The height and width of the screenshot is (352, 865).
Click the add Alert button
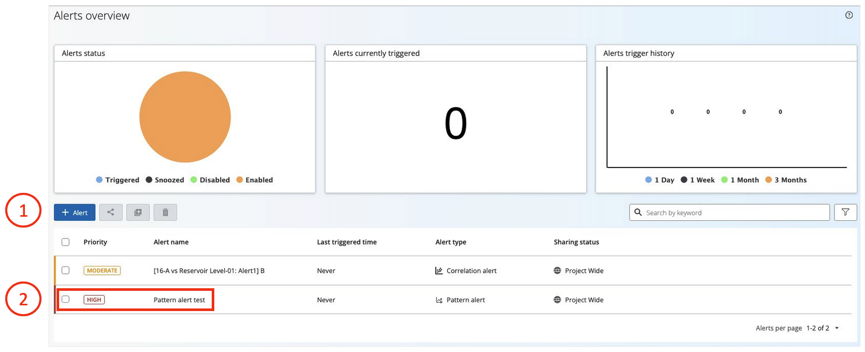click(x=75, y=213)
